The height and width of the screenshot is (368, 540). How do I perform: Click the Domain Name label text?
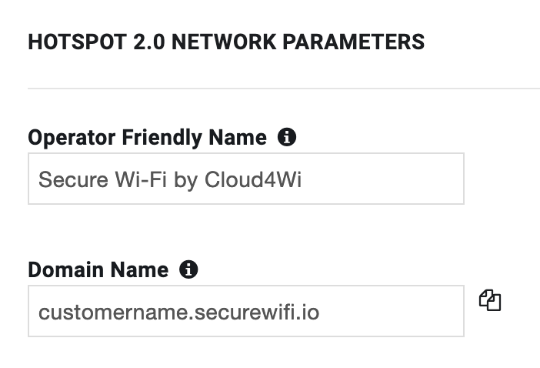tap(98, 269)
